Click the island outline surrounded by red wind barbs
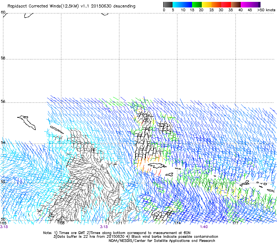Viewport: 277px width, 243px height. pyautogui.click(x=157, y=166)
